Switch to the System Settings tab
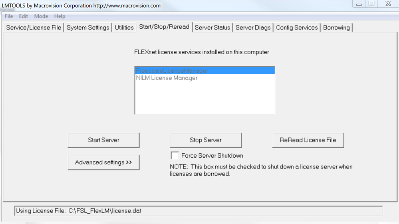Screen dimensions: 399x224 (88, 28)
